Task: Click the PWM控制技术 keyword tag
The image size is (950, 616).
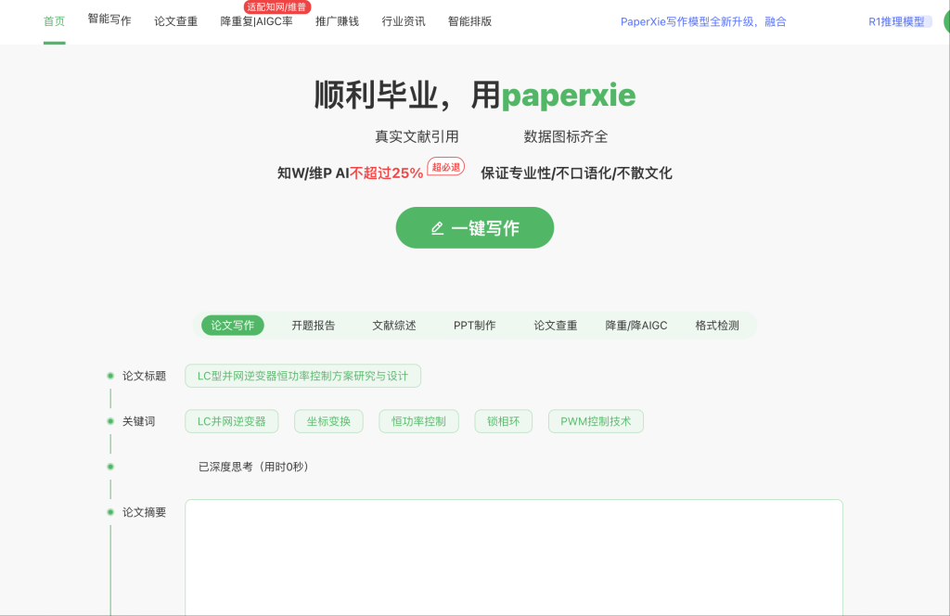Action: point(596,421)
